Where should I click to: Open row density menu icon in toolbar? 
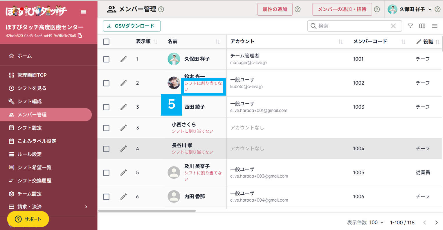(x=435, y=26)
